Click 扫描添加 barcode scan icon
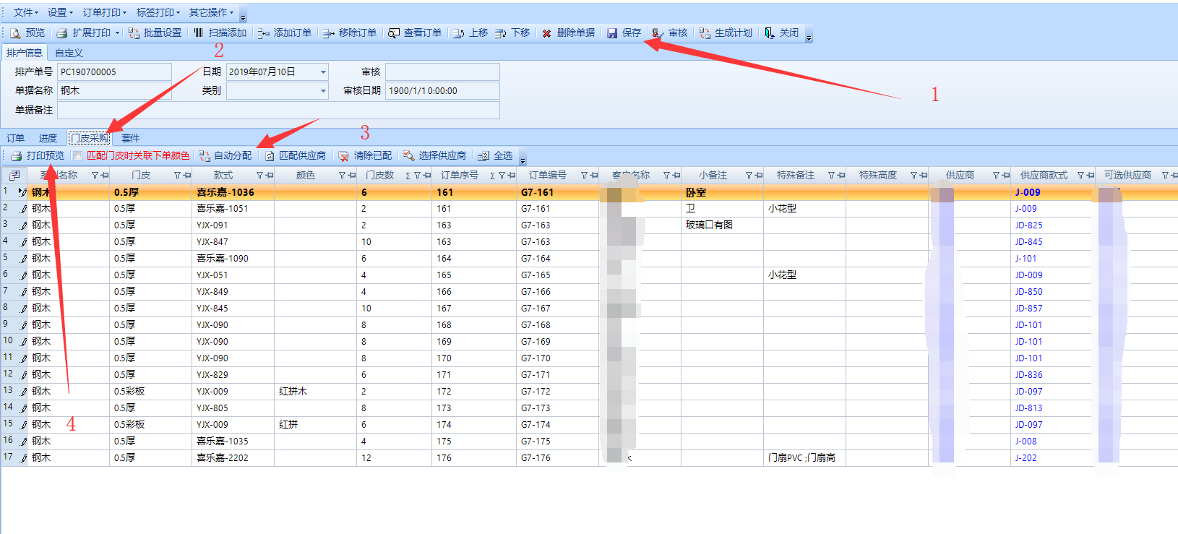This screenshot has width=1178, height=534. click(x=199, y=33)
